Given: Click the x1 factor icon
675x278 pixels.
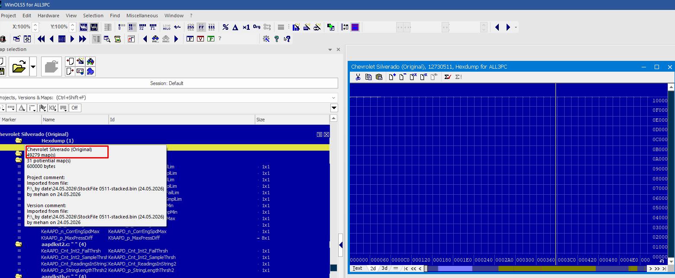Looking at the screenshot, I should tap(246, 27).
